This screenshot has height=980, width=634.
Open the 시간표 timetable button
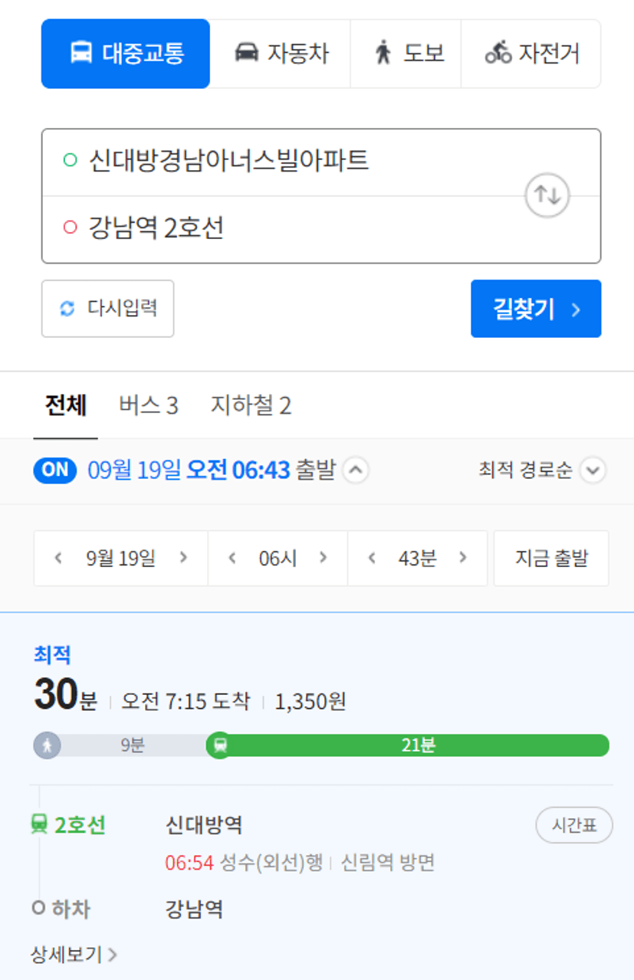pos(574,825)
